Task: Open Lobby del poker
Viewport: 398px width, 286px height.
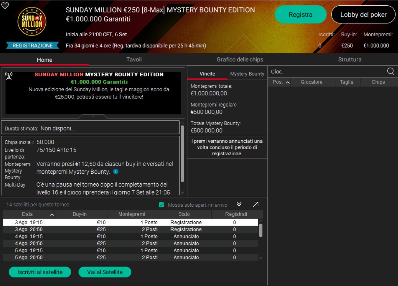Action: coord(363,15)
